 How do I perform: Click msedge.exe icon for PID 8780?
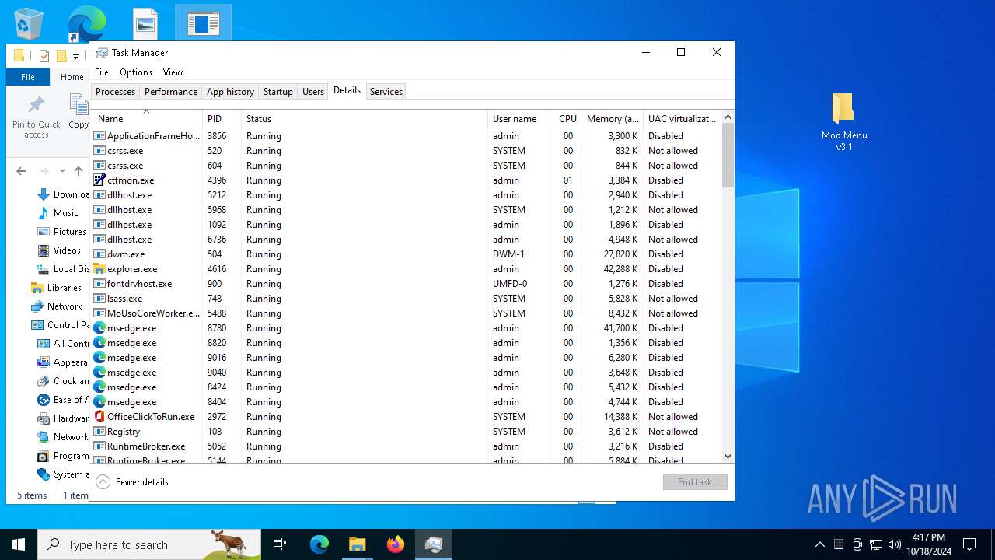click(x=99, y=328)
